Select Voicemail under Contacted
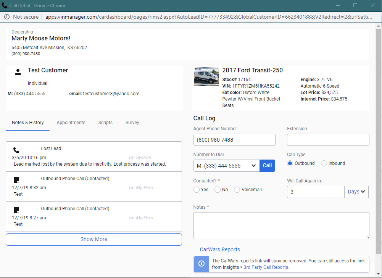Screen dimensions: 382x278 pyautogui.click(x=237, y=189)
